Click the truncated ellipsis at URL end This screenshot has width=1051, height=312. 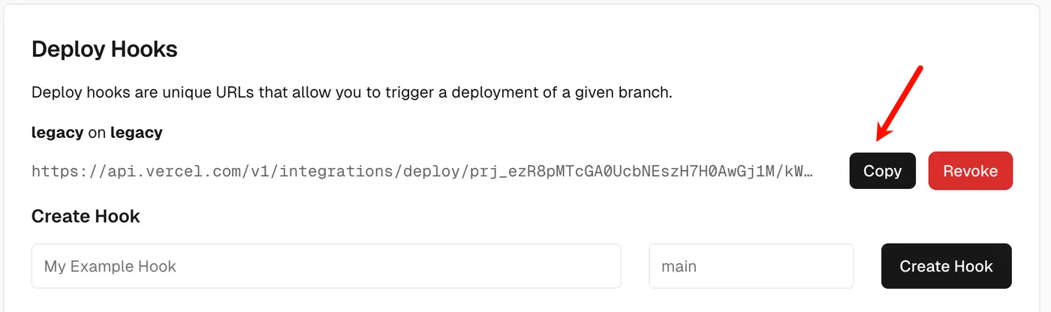coord(808,172)
